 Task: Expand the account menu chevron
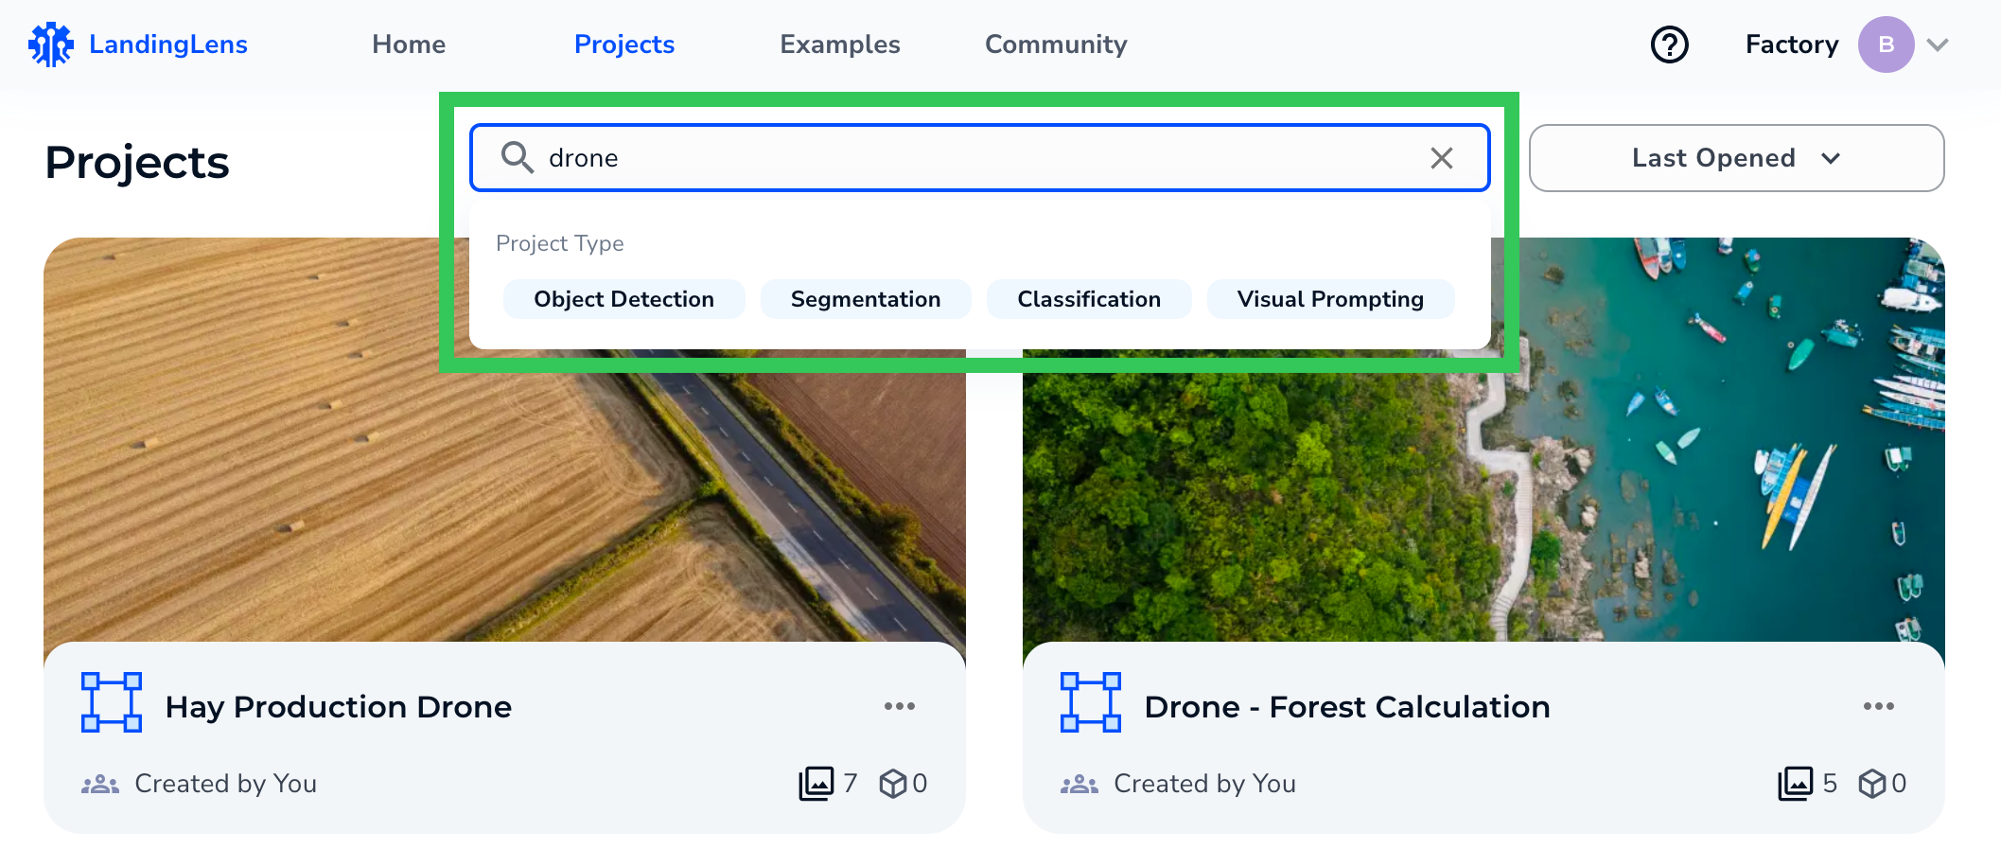click(x=1939, y=44)
